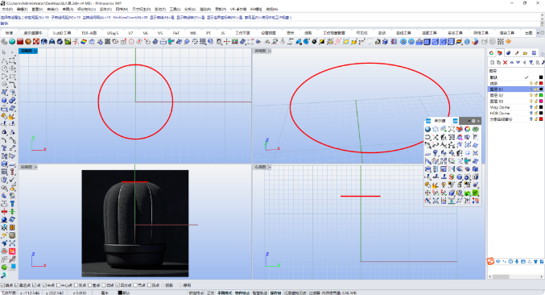This screenshot has width=545, height=295.
Task: Open the Top viewport title dropdown arrow
Action: (x=35, y=51)
